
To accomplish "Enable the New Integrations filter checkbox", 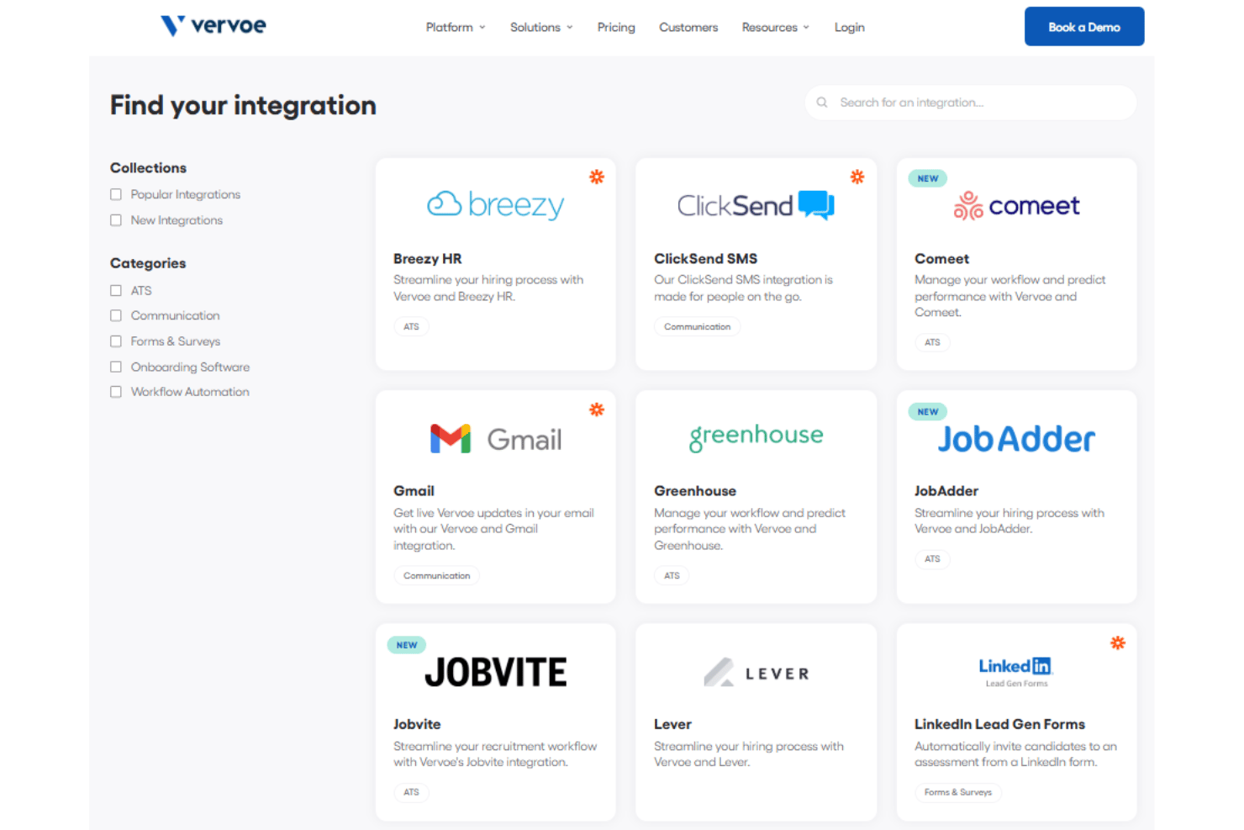I will tap(116, 220).
